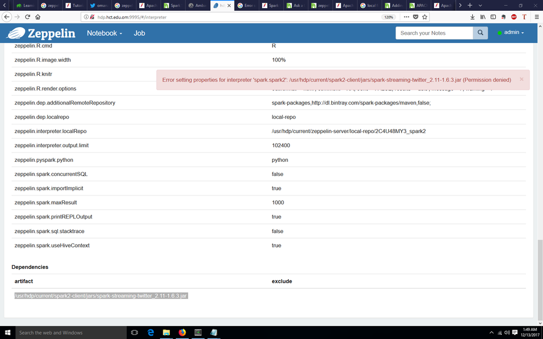This screenshot has height=339, width=543.
Task: Click the insecure connection lock icon
Action: [92, 17]
